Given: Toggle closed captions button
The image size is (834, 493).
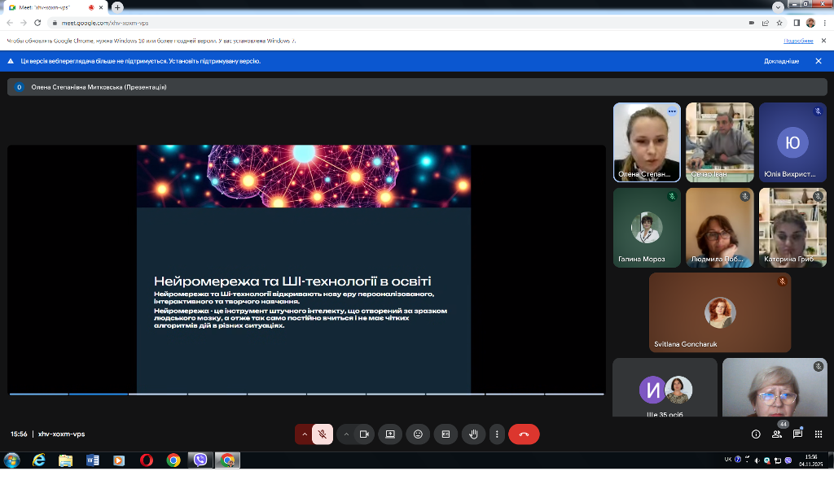Looking at the screenshot, I should 446,434.
